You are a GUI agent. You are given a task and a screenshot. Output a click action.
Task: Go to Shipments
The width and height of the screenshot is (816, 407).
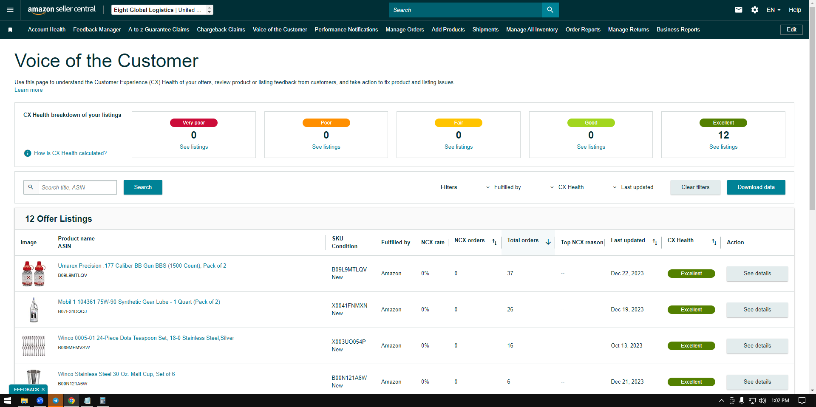click(x=485, y=30)
